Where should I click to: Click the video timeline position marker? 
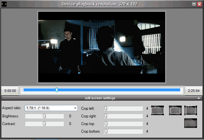57,90
